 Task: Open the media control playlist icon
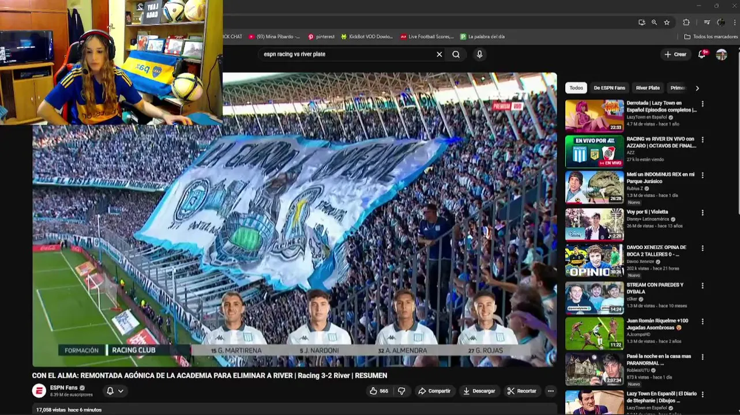tap(707, 22)
